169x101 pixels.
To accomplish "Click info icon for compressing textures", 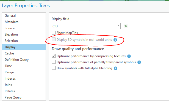I will (129, 56).
